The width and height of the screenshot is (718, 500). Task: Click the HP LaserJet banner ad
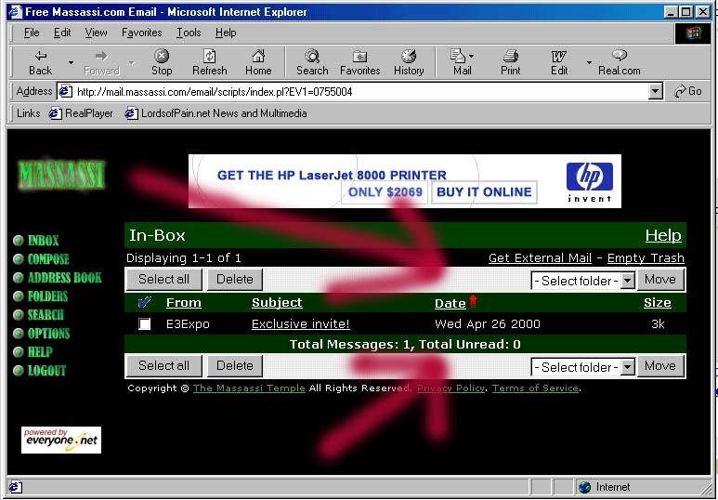click(405, 181)
